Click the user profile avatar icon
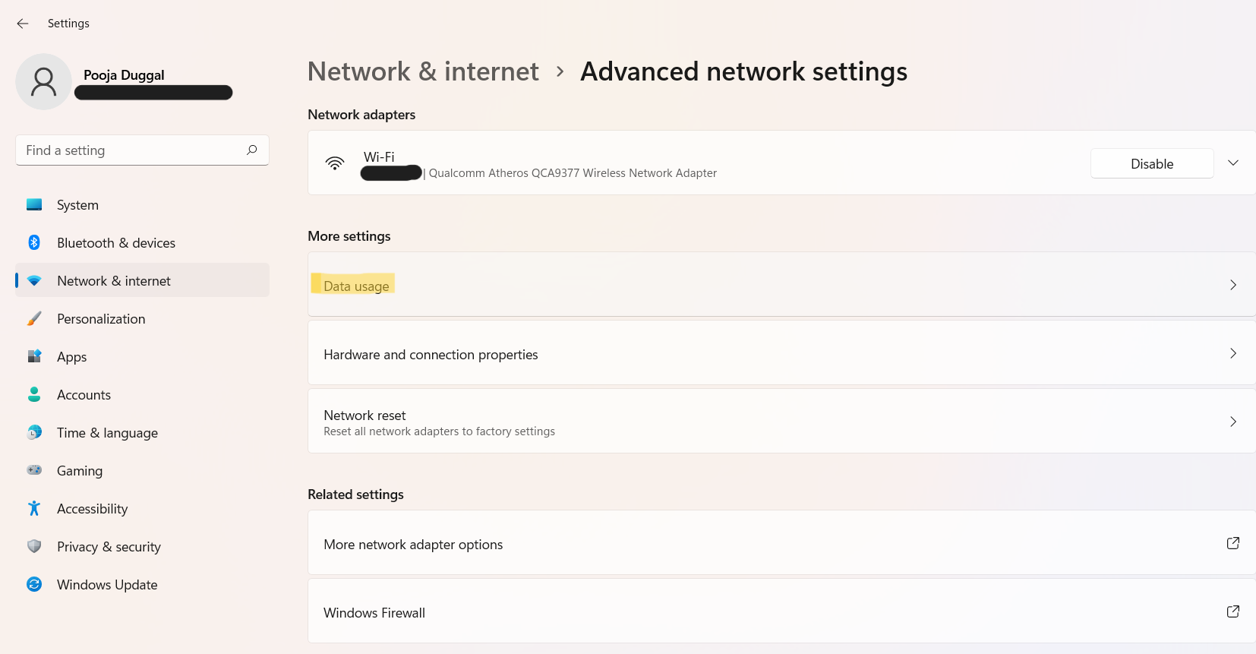 coord(43,81)
